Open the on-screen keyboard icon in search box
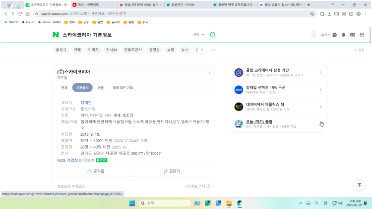This screenshot has height=209, width=372. 196,35
